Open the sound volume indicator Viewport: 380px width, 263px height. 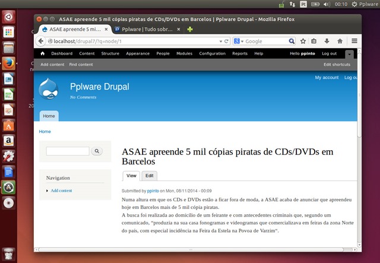[x=327, y=4]
